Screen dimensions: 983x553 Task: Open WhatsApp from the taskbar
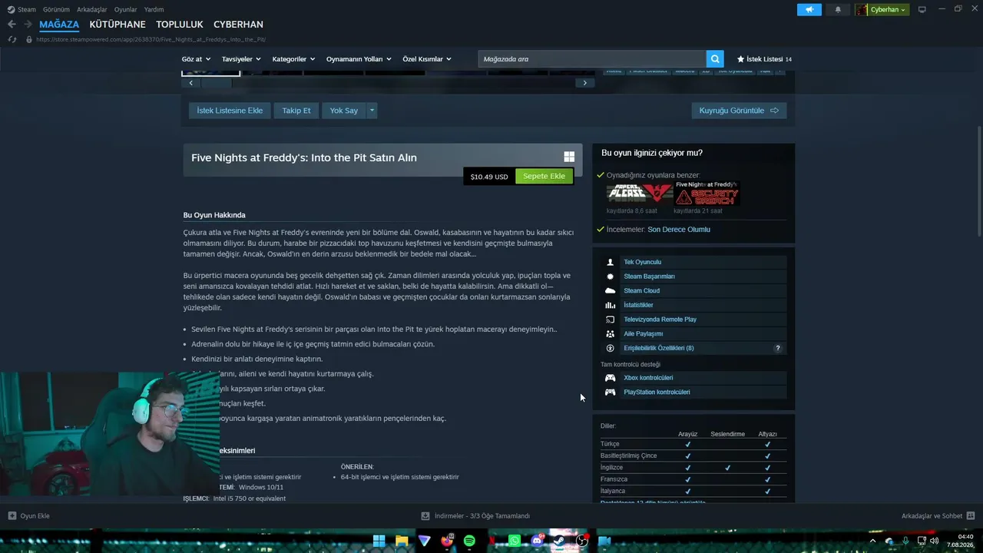514,541
